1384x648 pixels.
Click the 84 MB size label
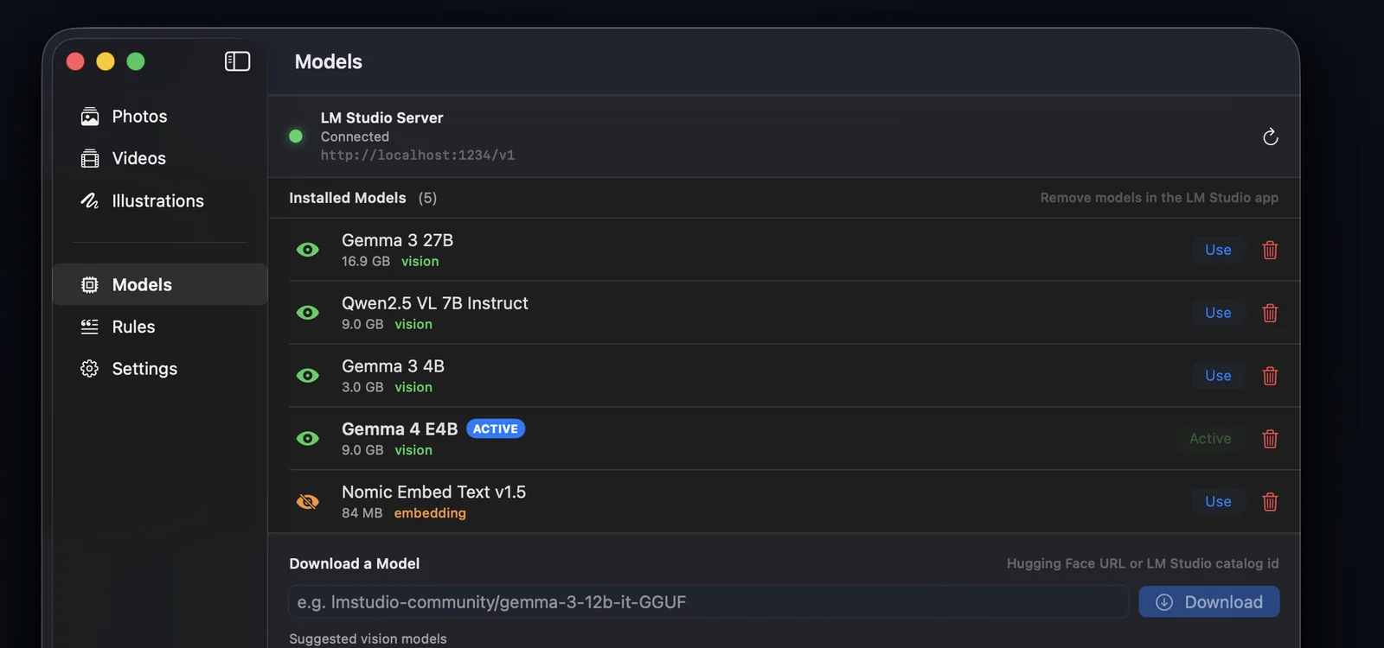362,513
